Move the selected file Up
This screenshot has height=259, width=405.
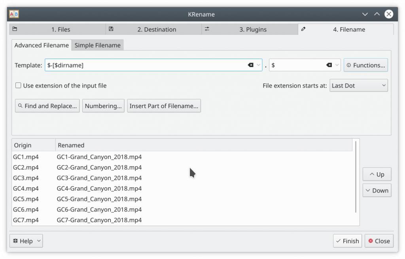click(x=377, y=174)
